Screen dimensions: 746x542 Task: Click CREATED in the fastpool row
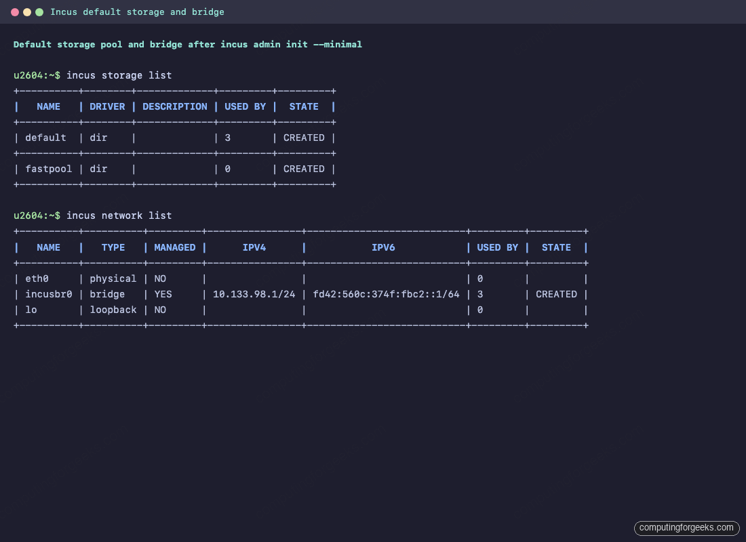coord(304,169)
